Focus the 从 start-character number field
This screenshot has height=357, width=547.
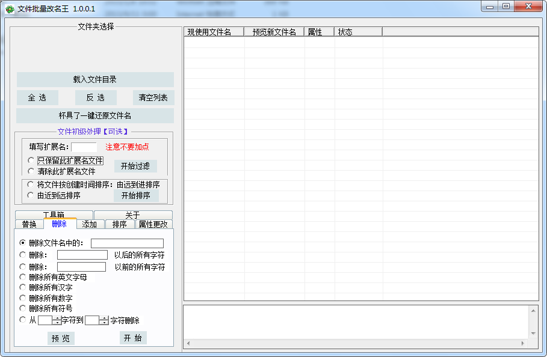[x=45, y=320]
